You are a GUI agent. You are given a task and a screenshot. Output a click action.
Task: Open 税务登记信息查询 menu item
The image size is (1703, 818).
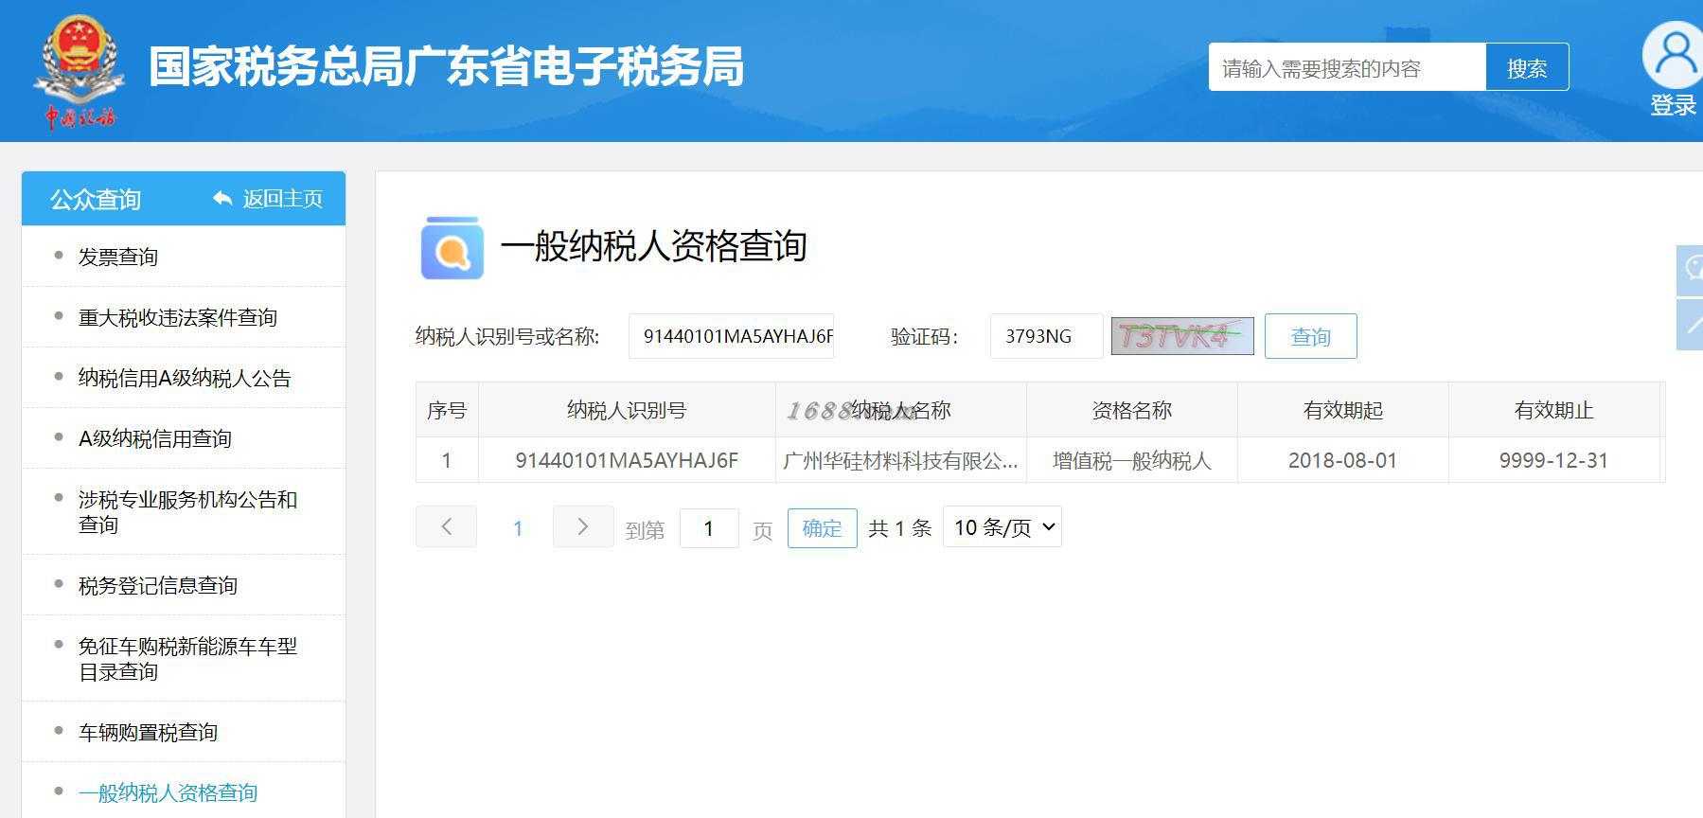[158, 585]
